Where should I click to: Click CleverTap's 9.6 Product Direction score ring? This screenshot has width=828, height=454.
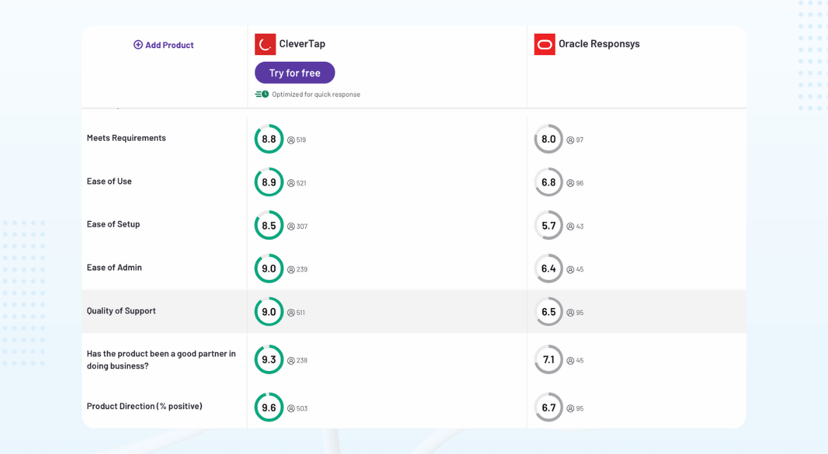tap(269, 407)
